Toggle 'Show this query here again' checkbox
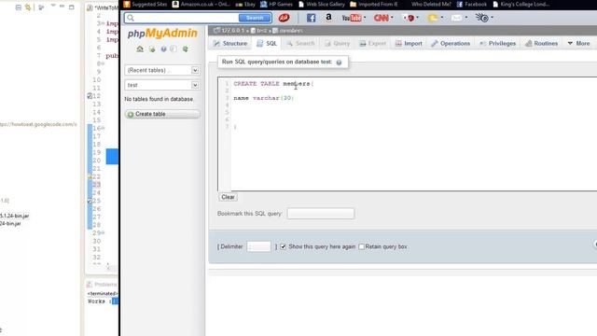Viewport: 597px width, 336px height. pyautogui.click(x=283, y=246)
